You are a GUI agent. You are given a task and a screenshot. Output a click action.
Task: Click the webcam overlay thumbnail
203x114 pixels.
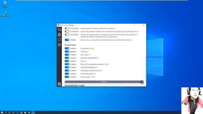click(192, 101)
